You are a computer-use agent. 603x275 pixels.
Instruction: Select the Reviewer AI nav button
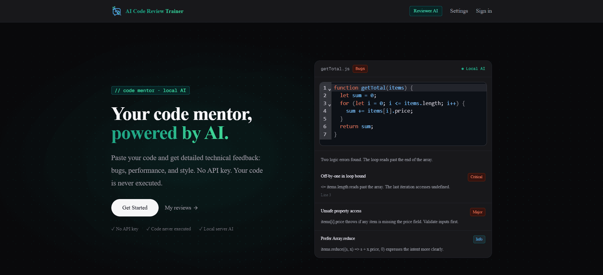(x=426, y=11)
